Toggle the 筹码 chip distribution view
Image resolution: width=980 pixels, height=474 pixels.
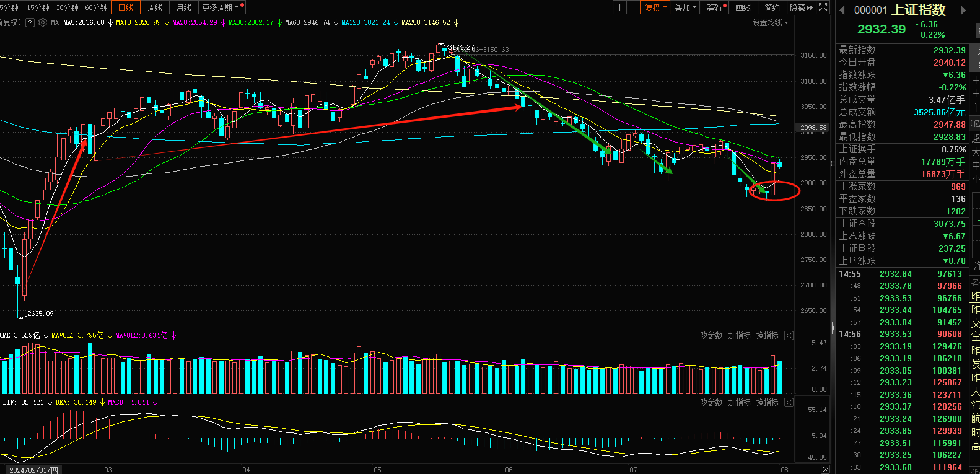pos(715,7)
